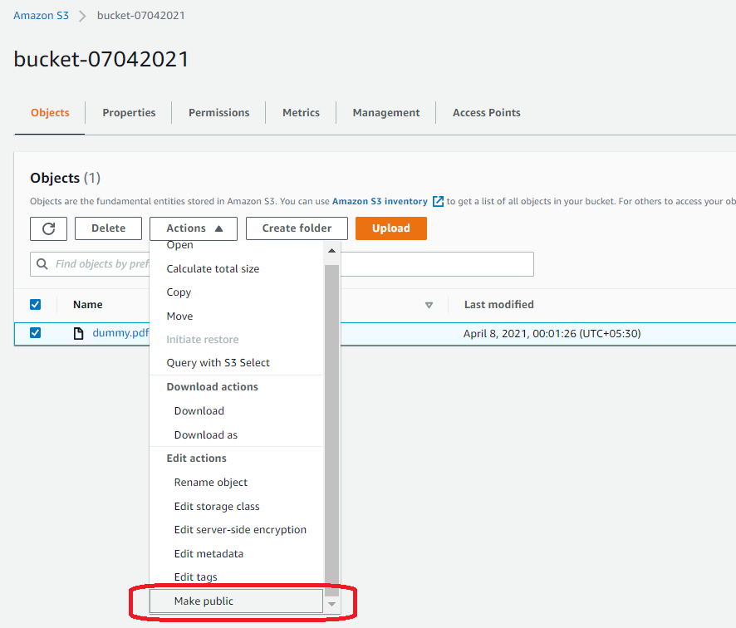Select Rename object in Edit actions
Image resolution: width=736 pixels, height=628 pixels.
point(210,482)
